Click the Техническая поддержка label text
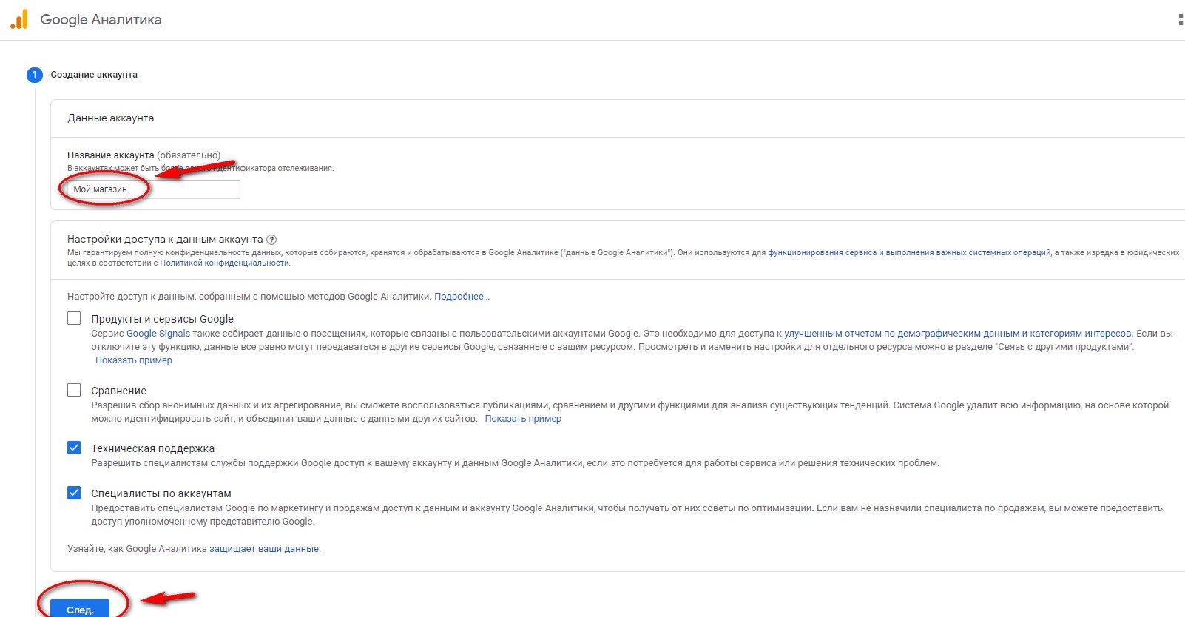Screen dimensions: 1185x617 click(153, 448)
